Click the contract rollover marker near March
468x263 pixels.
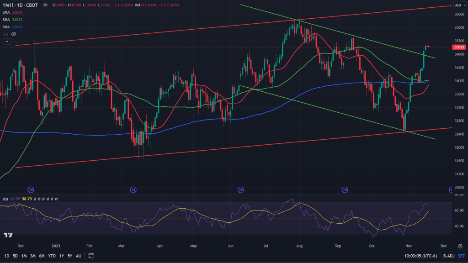coord(133,189)
